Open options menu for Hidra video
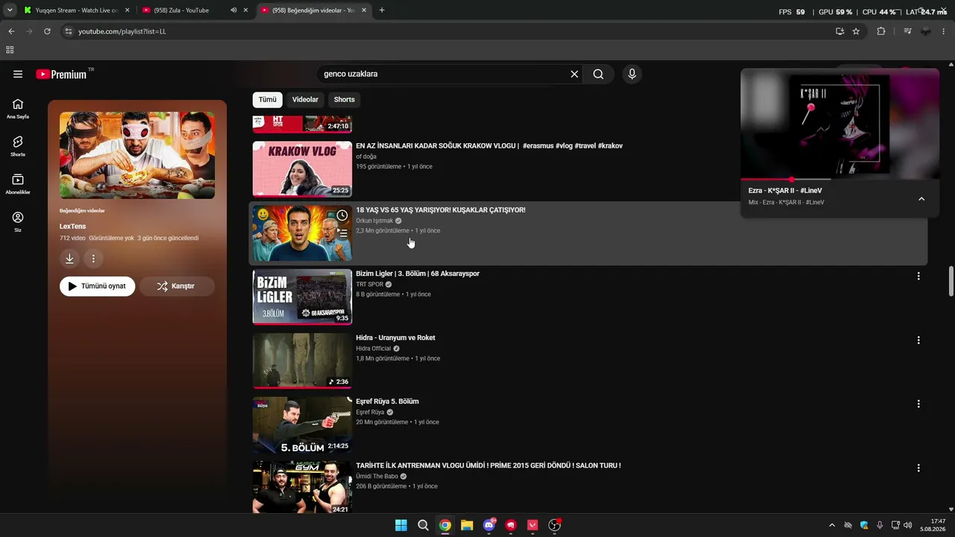 point(918,340)
